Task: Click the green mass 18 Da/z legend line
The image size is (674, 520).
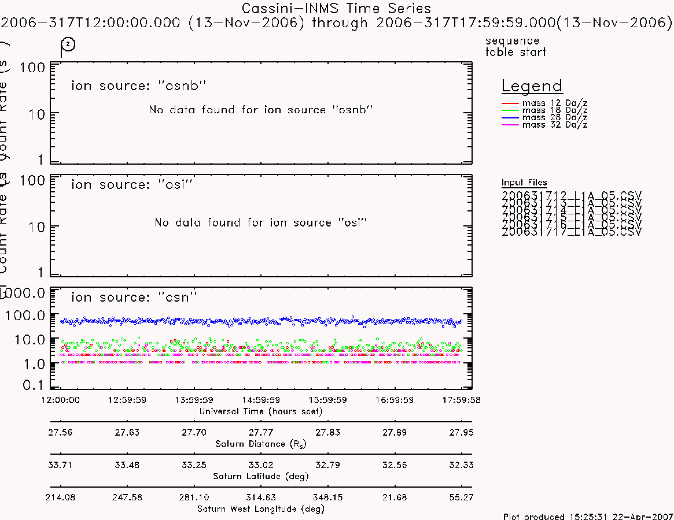Action: click(x=510, y=111)
